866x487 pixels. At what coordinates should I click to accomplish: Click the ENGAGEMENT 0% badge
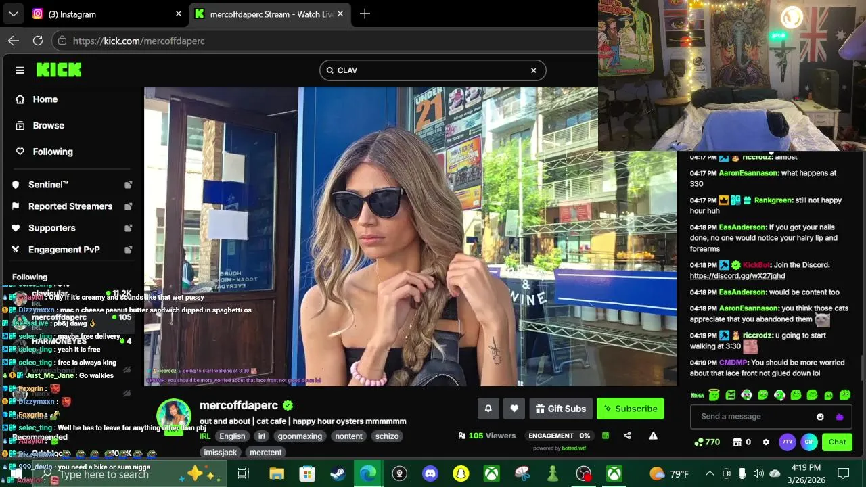tap(560, 436)
